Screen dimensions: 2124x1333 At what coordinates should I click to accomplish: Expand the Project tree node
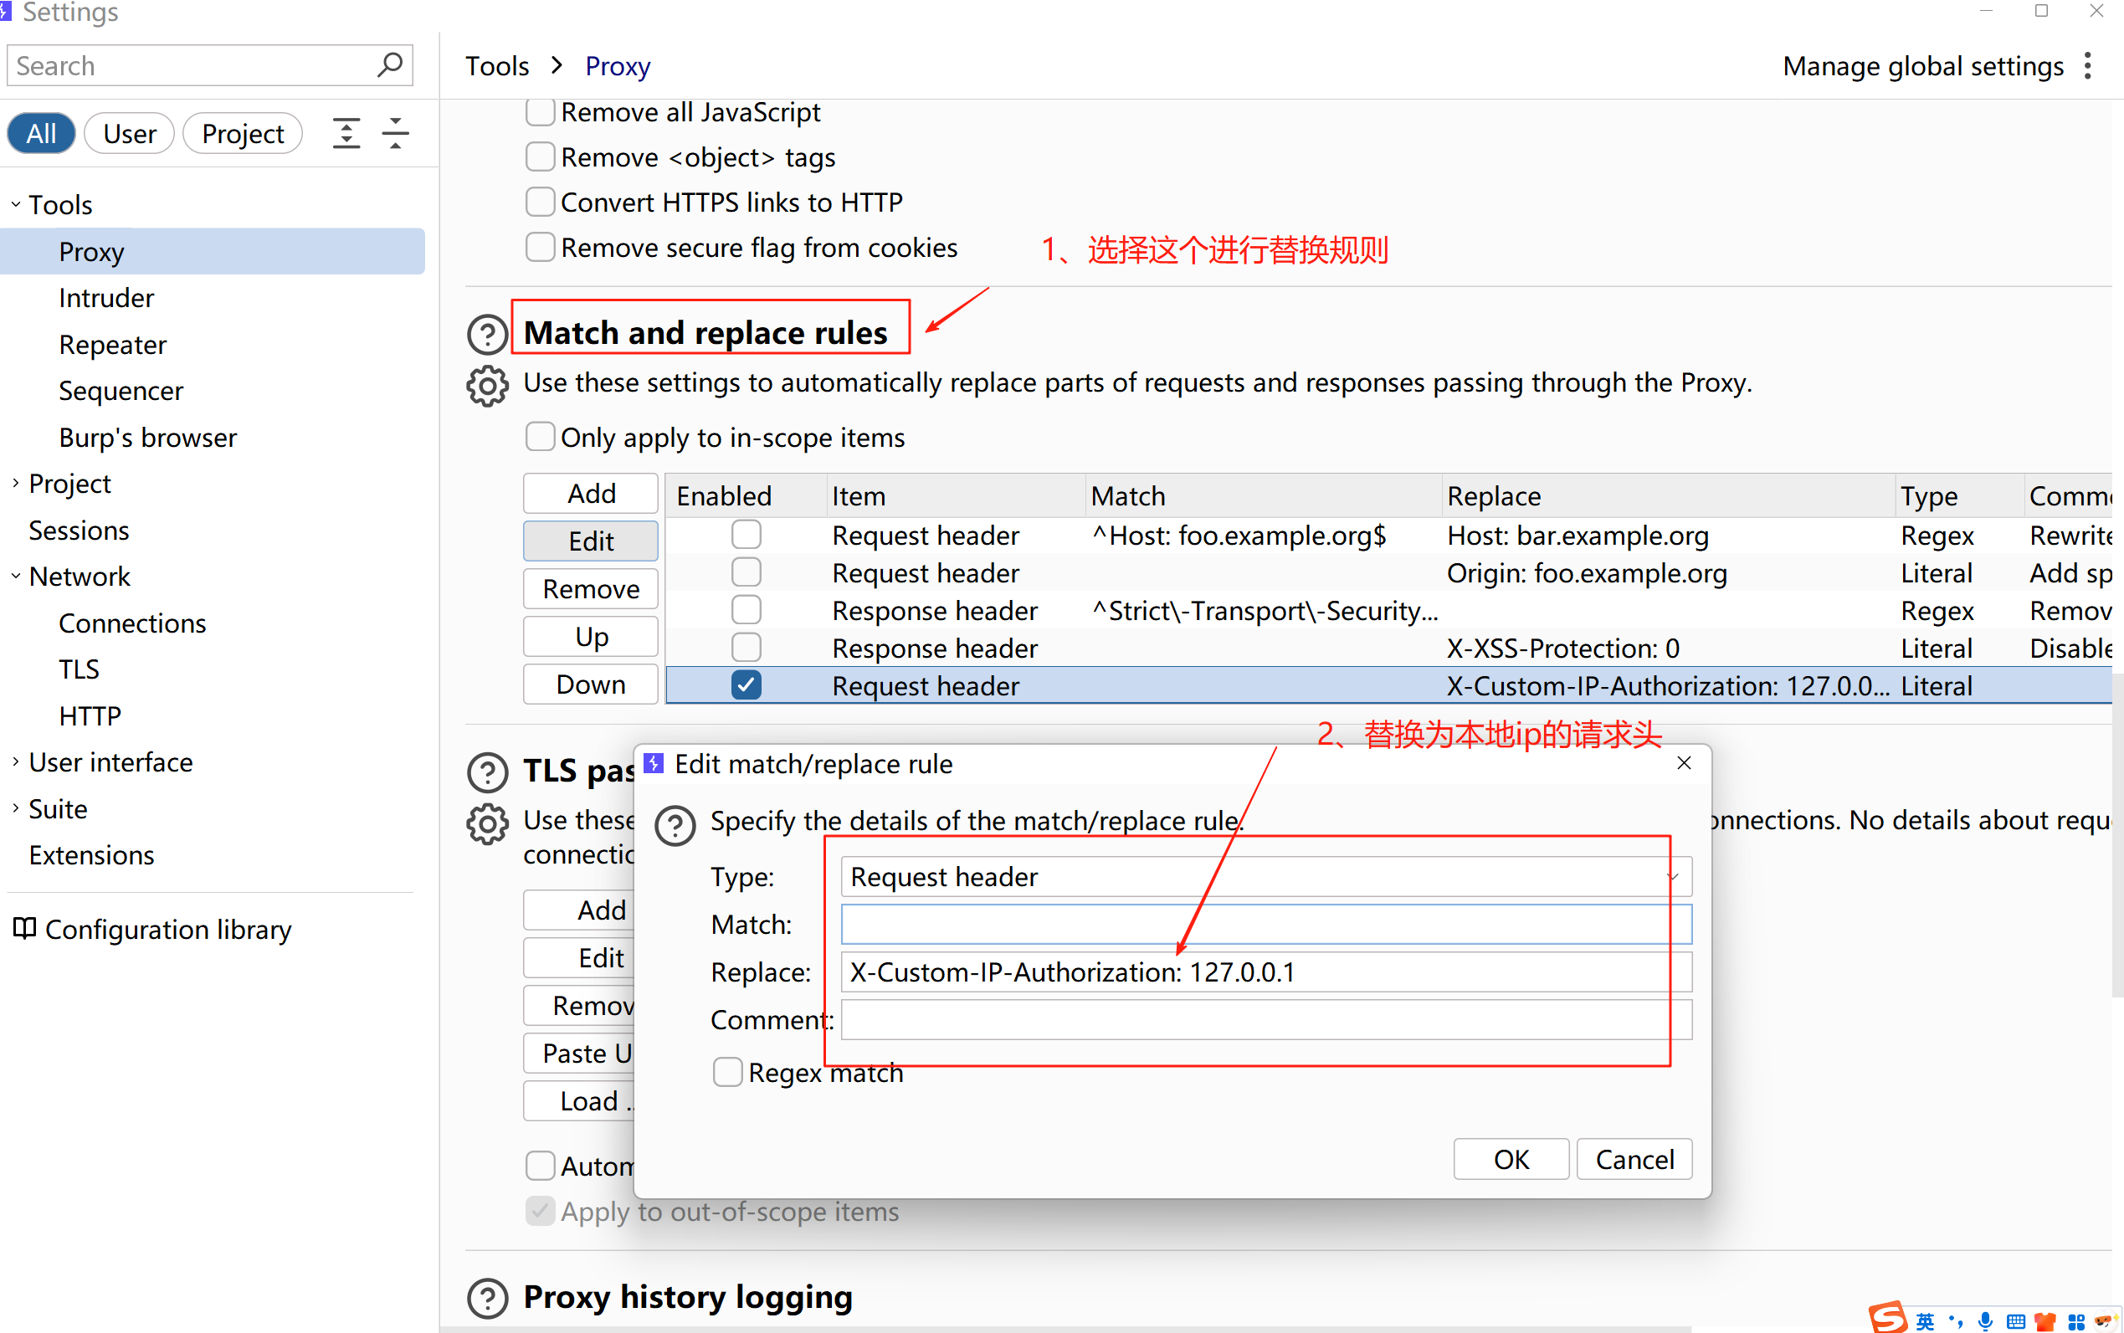click(15, 483)
